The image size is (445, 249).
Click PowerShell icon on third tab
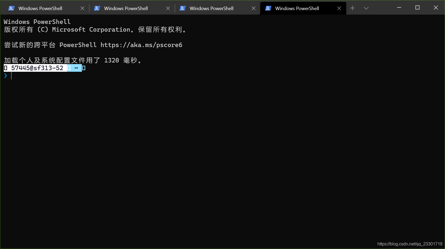[x=182, y=8]
